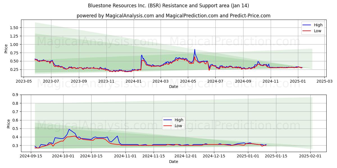Click the blue line sample in the upper legend
Viewport: 337px width, 168px height.
pos(307,25)
